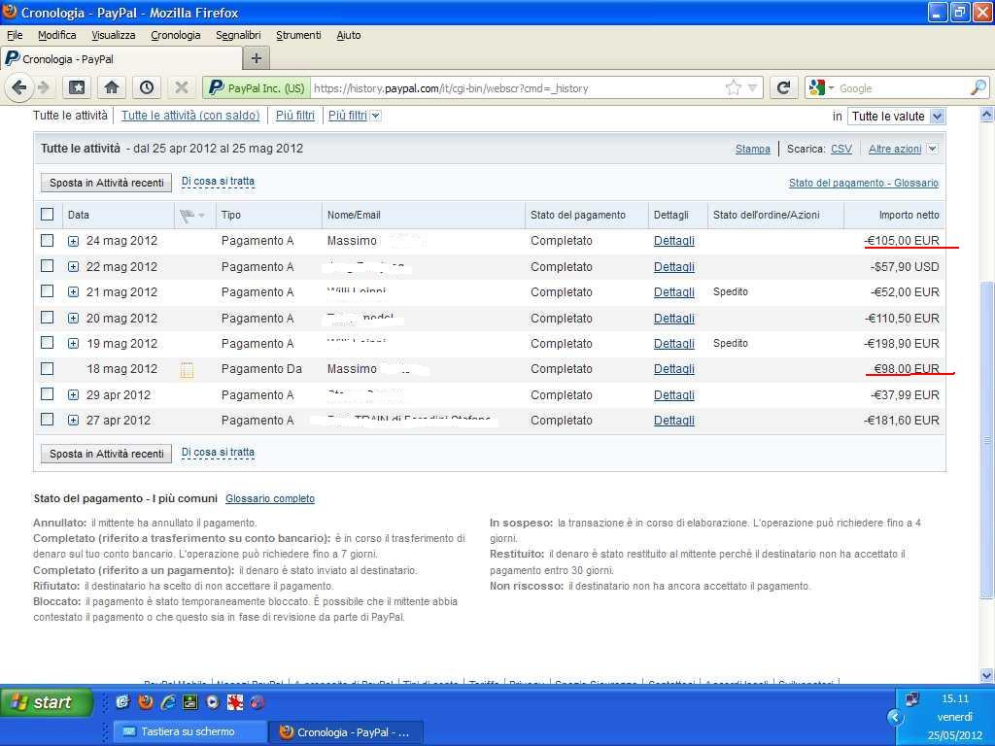Reload the page with refresh icon
The width and height of the screenshot is (995, 746).
pyautogui.click(x=783, y=87)
